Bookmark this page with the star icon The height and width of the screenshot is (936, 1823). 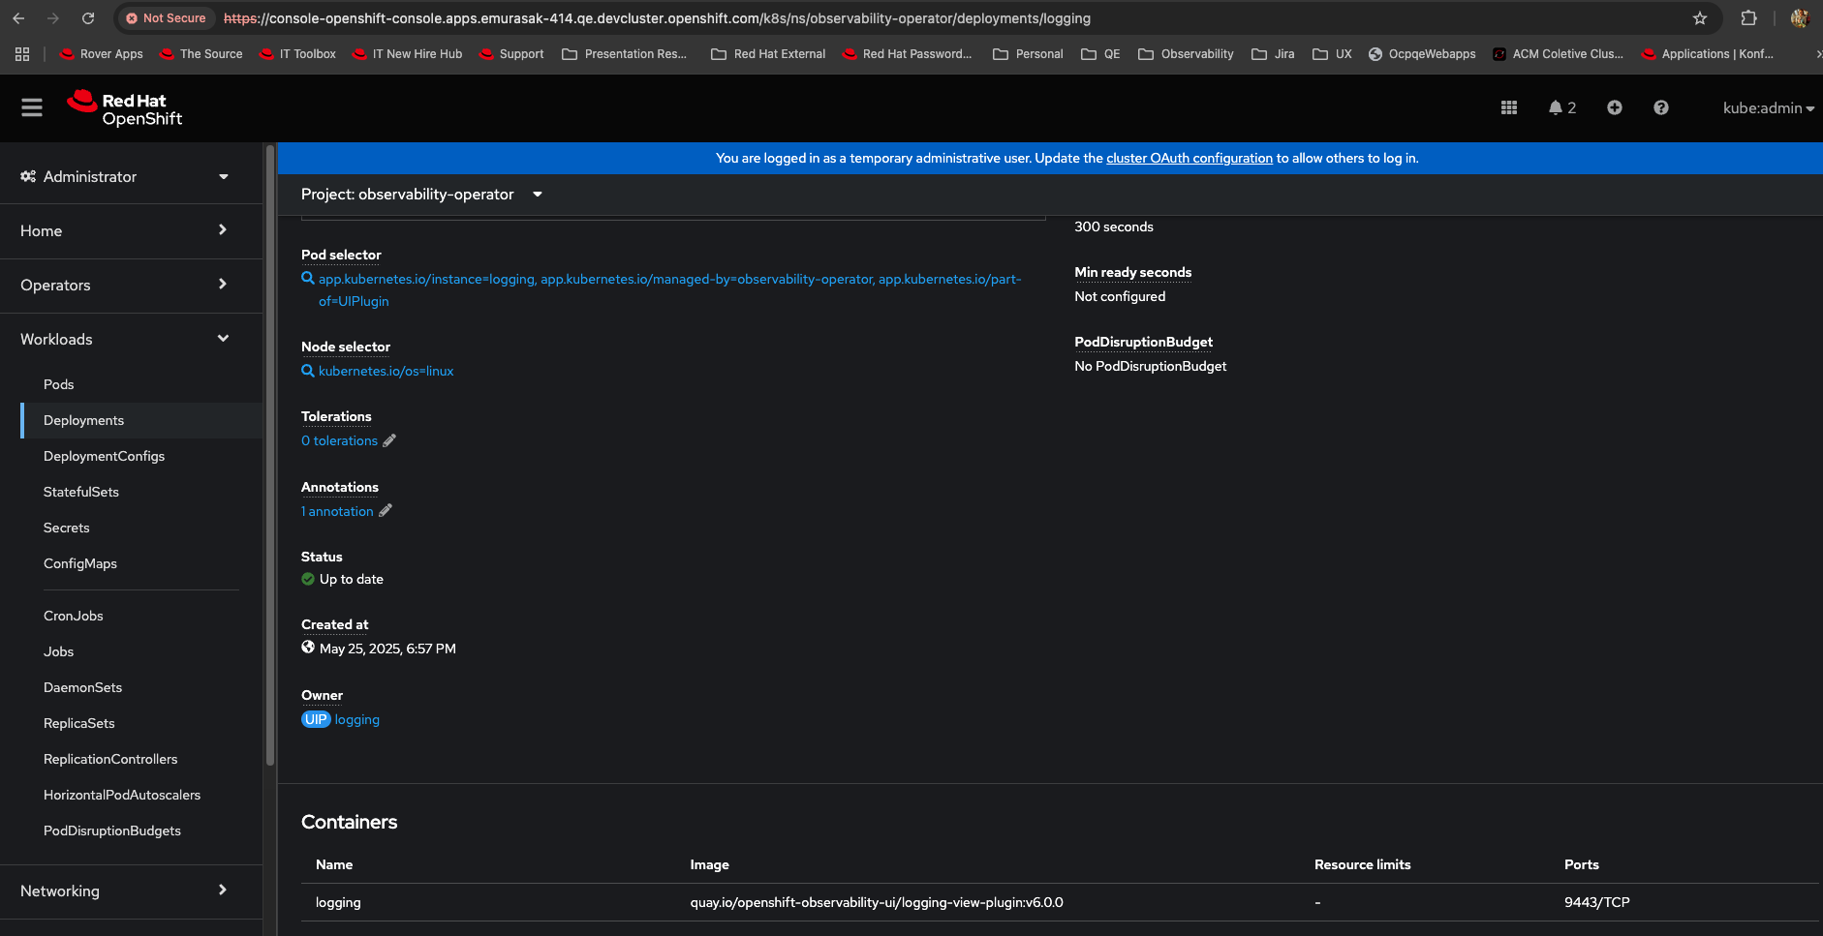coord(1700,18)
